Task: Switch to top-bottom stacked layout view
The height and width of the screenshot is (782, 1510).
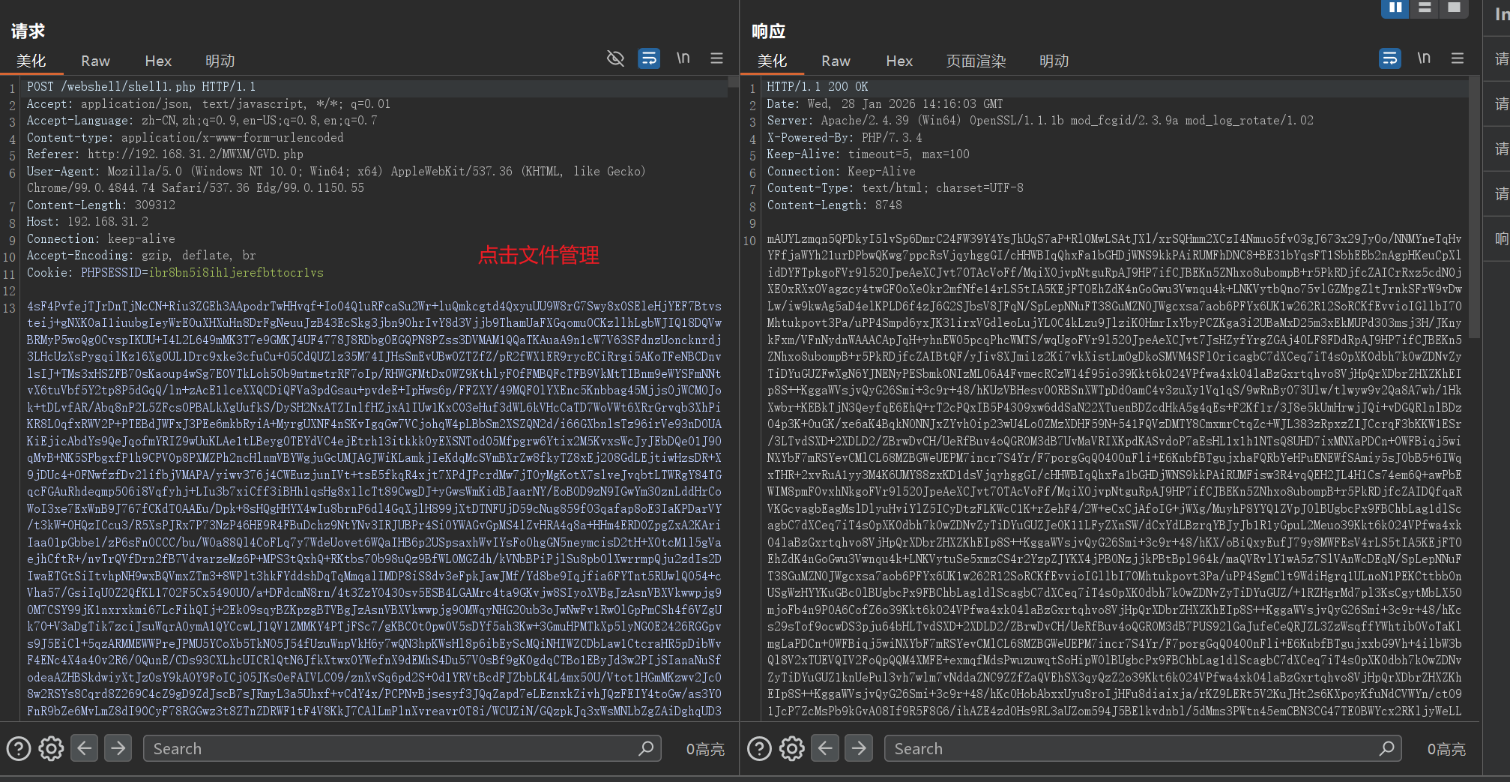Action: click(1425, 7)
